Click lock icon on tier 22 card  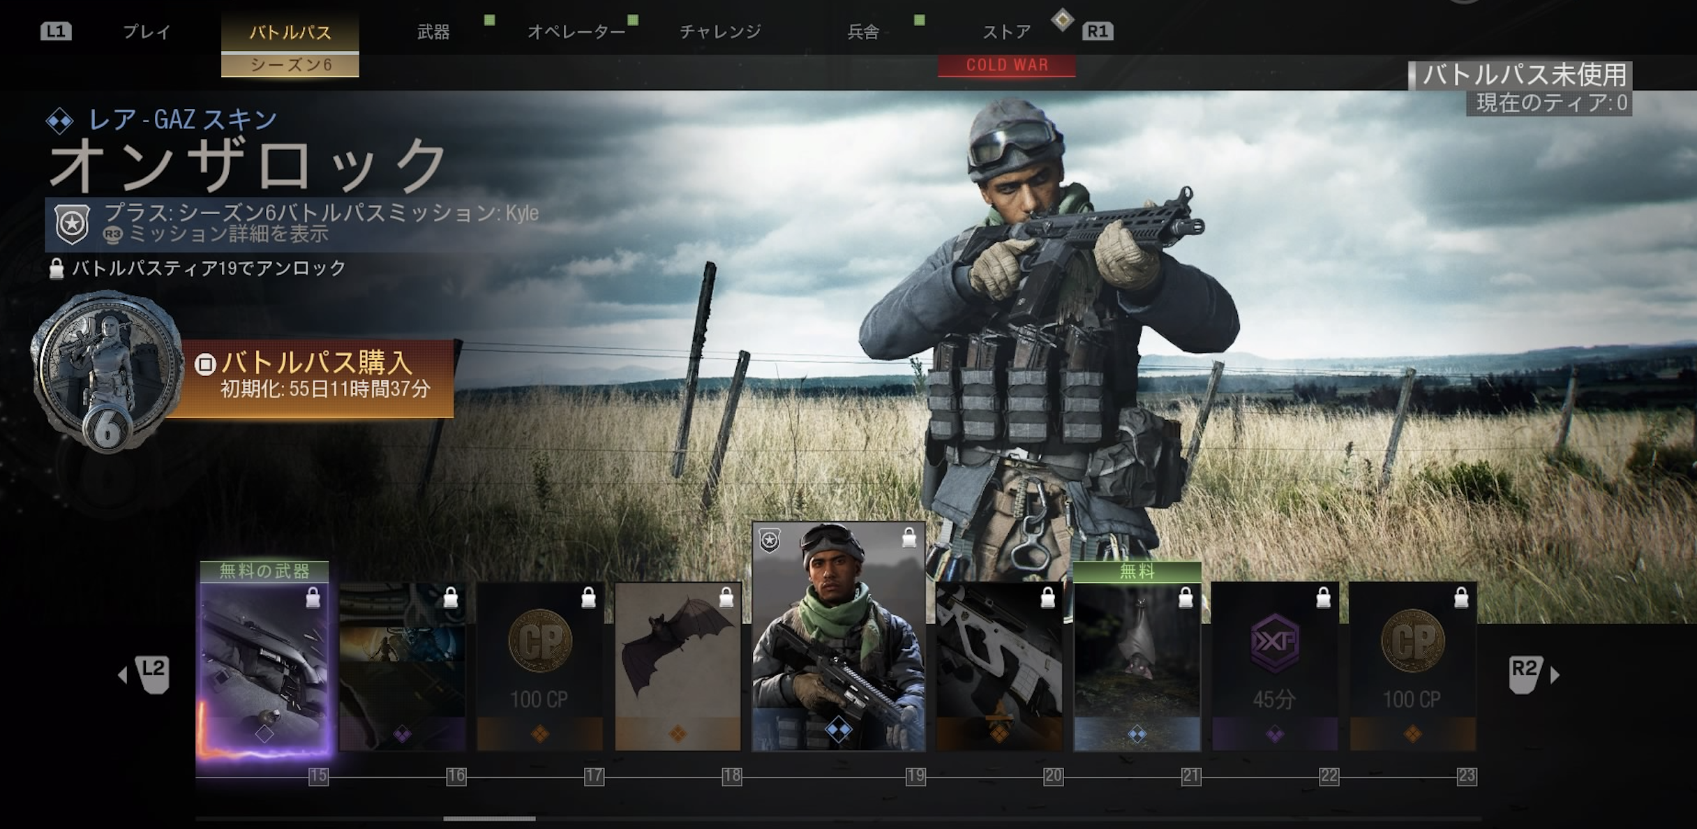pos(1323,597)
